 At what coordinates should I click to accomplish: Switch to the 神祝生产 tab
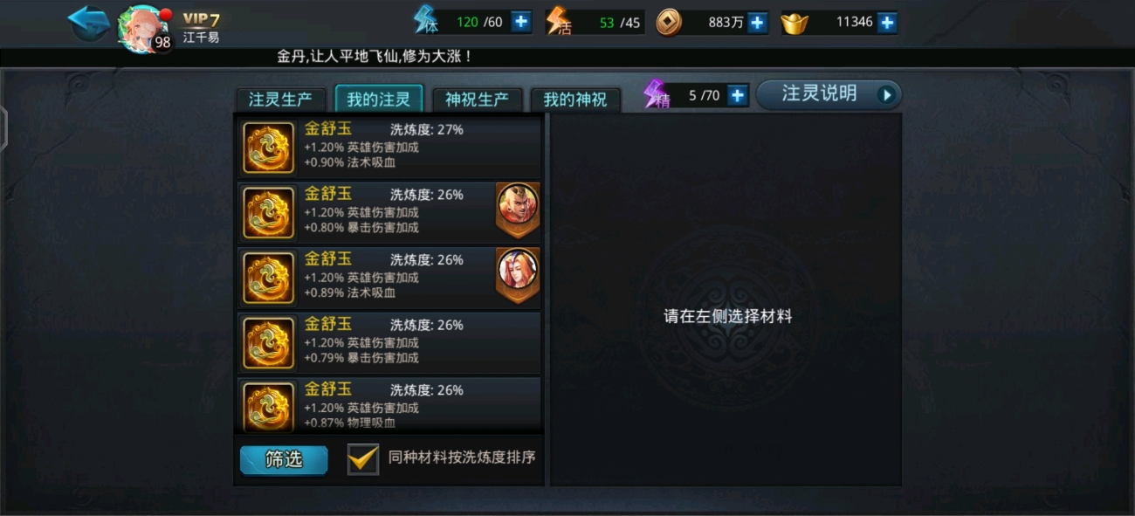pyautogui.click(x=477, y=99)
